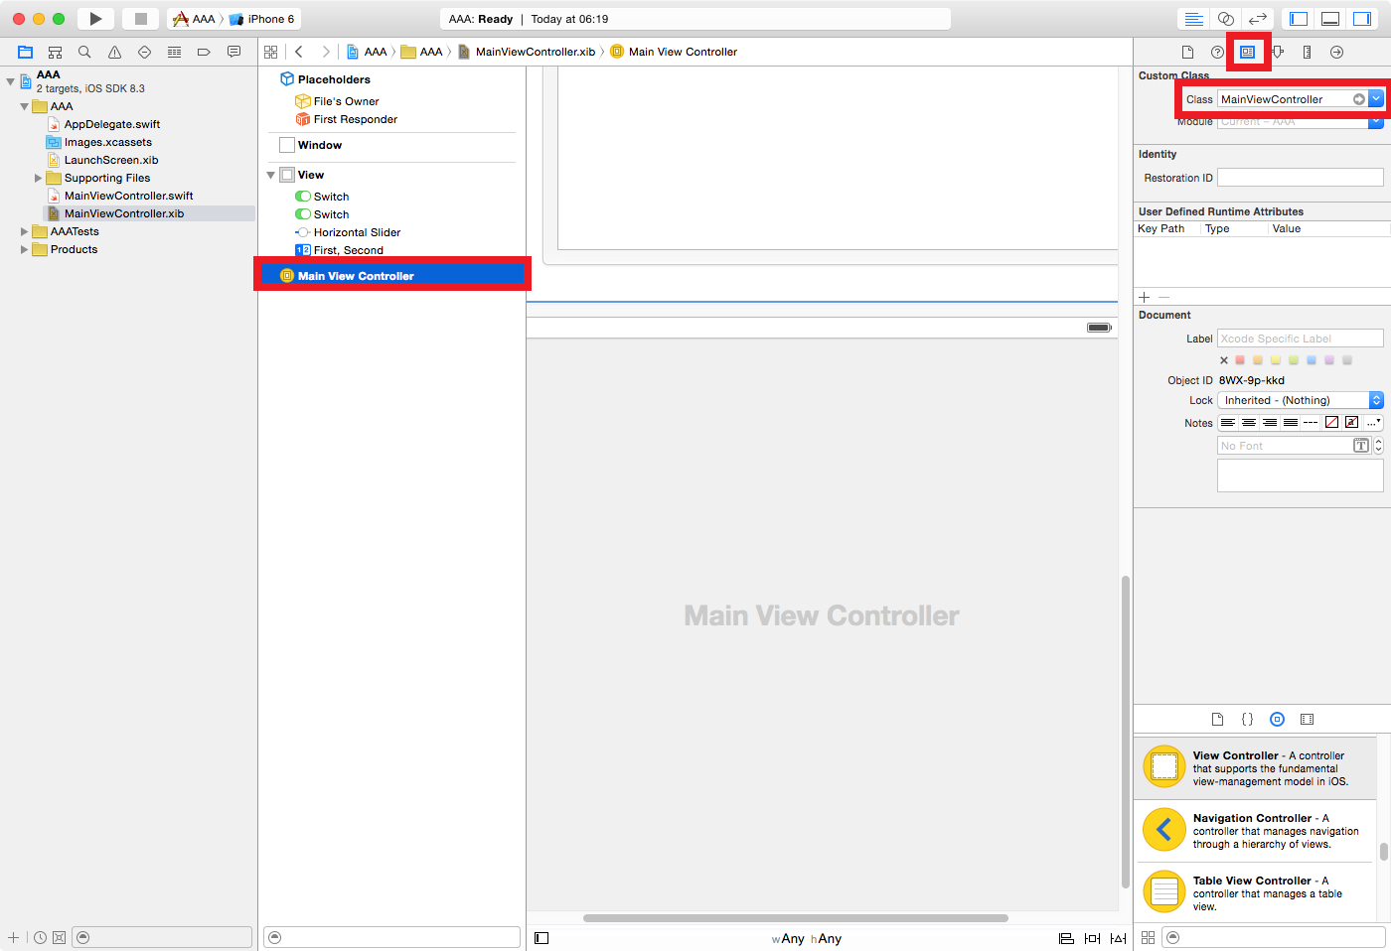Go back in jump bar history
Image resolution: width=1391 pixels, height=951 pixels.
[x=299, y=52]
